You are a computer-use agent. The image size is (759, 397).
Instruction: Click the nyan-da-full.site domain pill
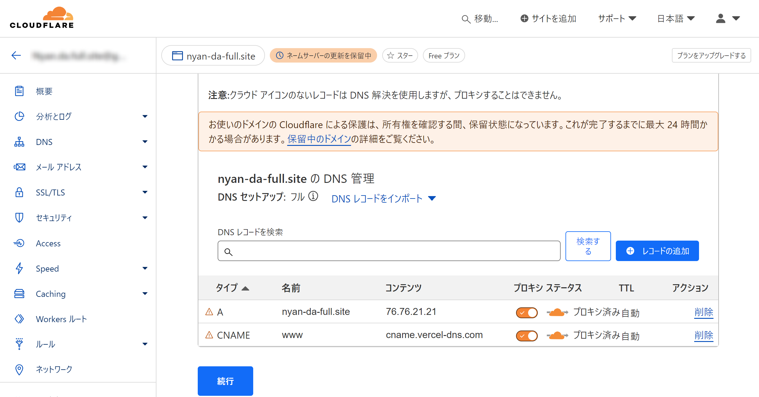213,56
